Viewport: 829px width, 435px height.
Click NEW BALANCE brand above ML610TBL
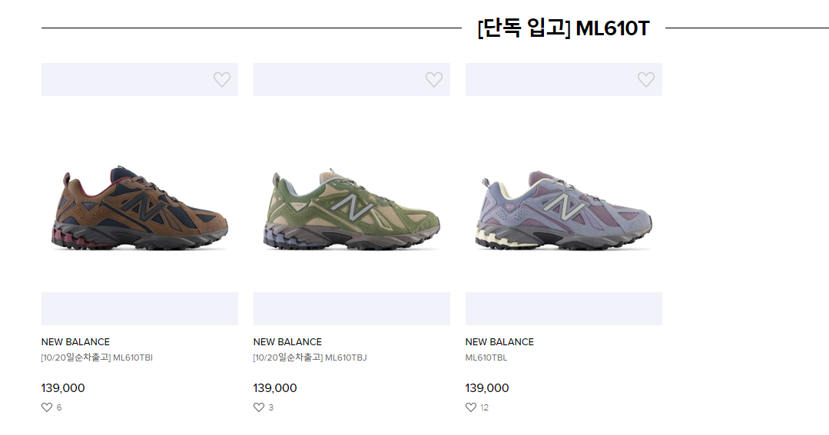[499, 342]
